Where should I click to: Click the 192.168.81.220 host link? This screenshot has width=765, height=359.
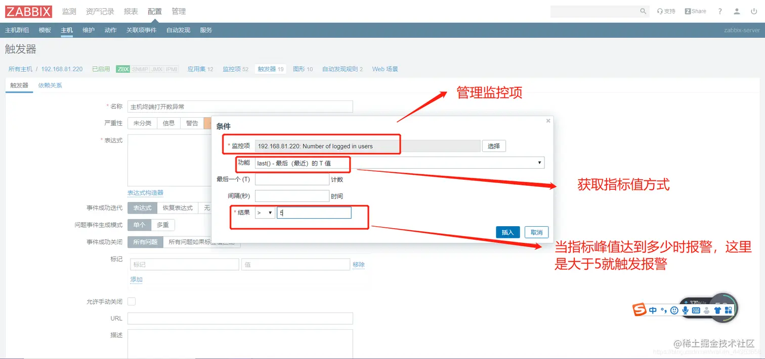[62, 69]
